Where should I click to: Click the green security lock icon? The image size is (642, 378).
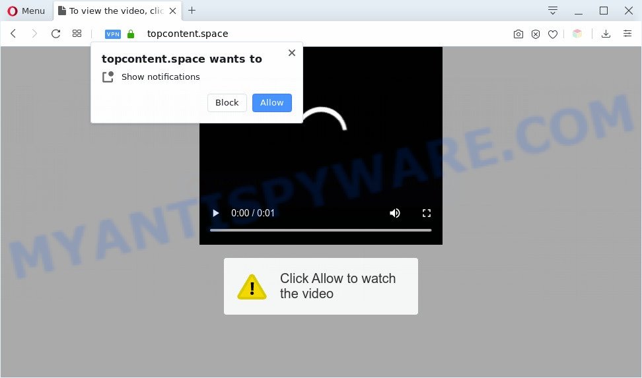point(131,34)
